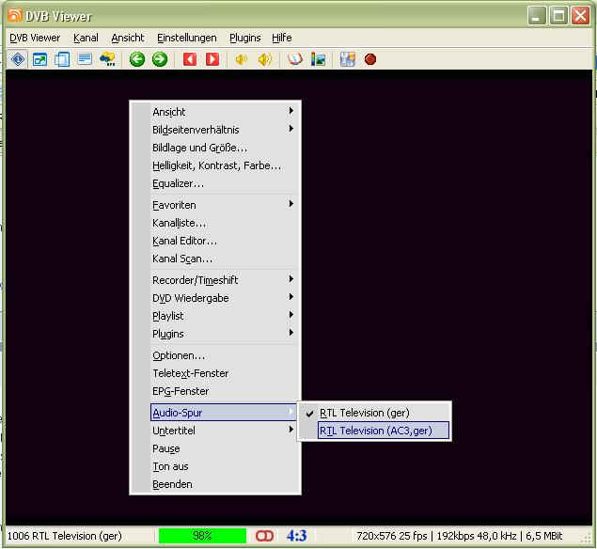Open the options tools icon
Screen dimensions: 597x549
(347, 59)
